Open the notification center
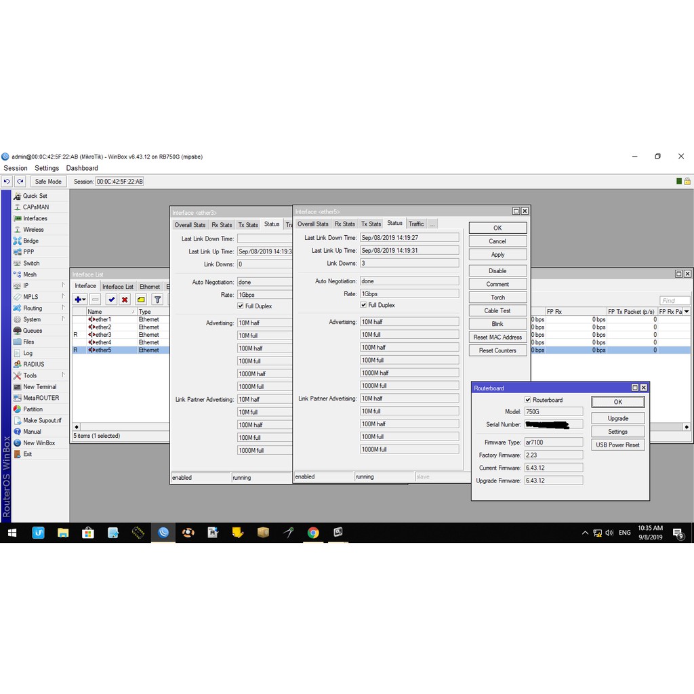This screenshot has height=694, width=694. (x=678, y=533)
